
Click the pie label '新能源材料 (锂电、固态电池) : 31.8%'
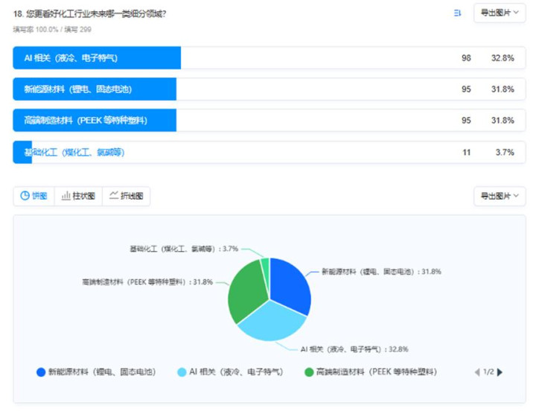(x=381, y=272)
